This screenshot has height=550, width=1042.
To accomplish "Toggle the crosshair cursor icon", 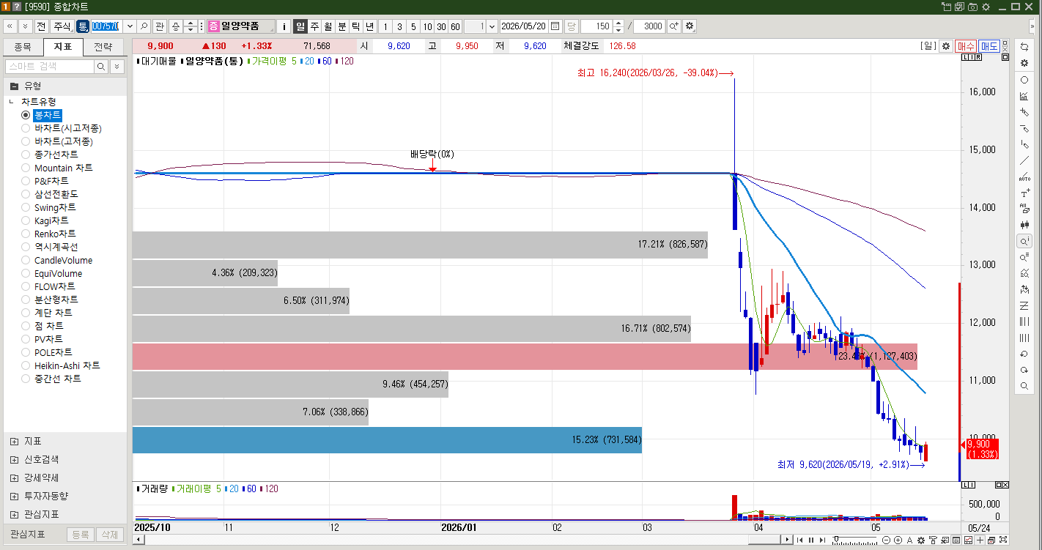I will coord(980,540).
